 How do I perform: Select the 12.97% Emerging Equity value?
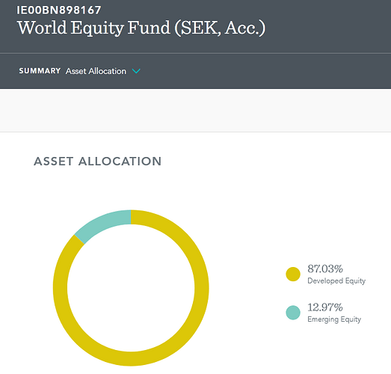coord(325,307)
